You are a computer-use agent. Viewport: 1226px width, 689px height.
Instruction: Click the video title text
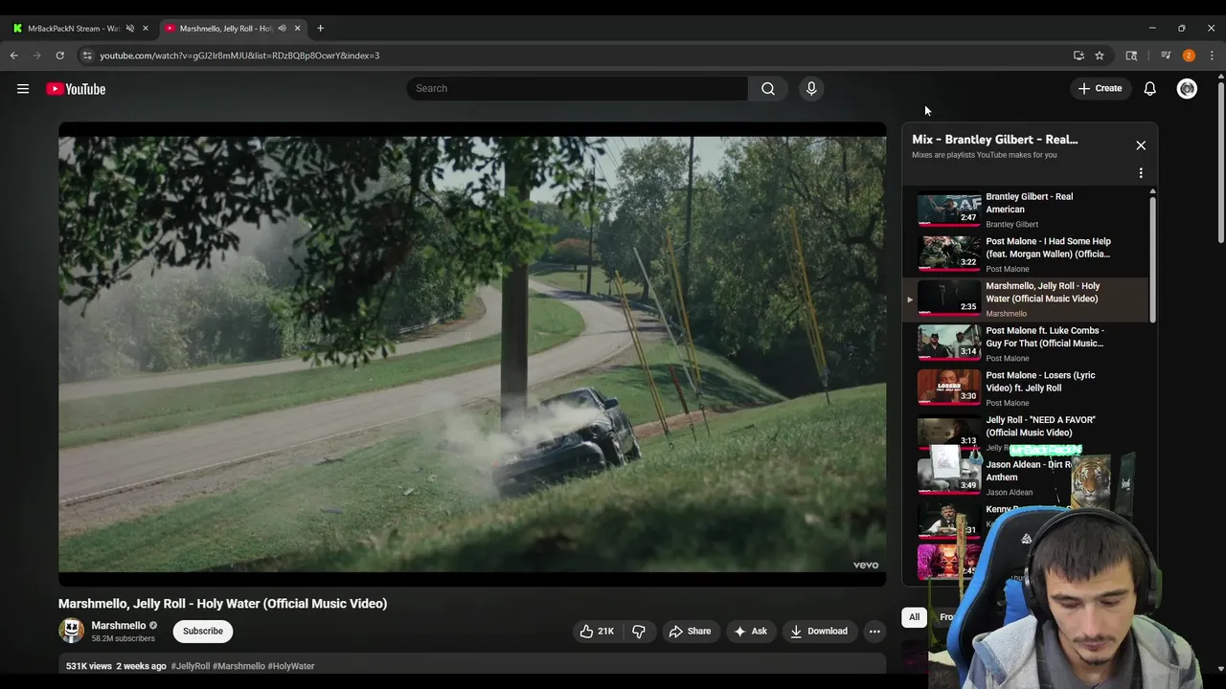tap(222, 604)
